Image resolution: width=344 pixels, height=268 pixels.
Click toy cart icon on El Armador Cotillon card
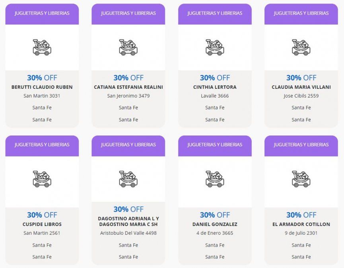click(301, 179)
